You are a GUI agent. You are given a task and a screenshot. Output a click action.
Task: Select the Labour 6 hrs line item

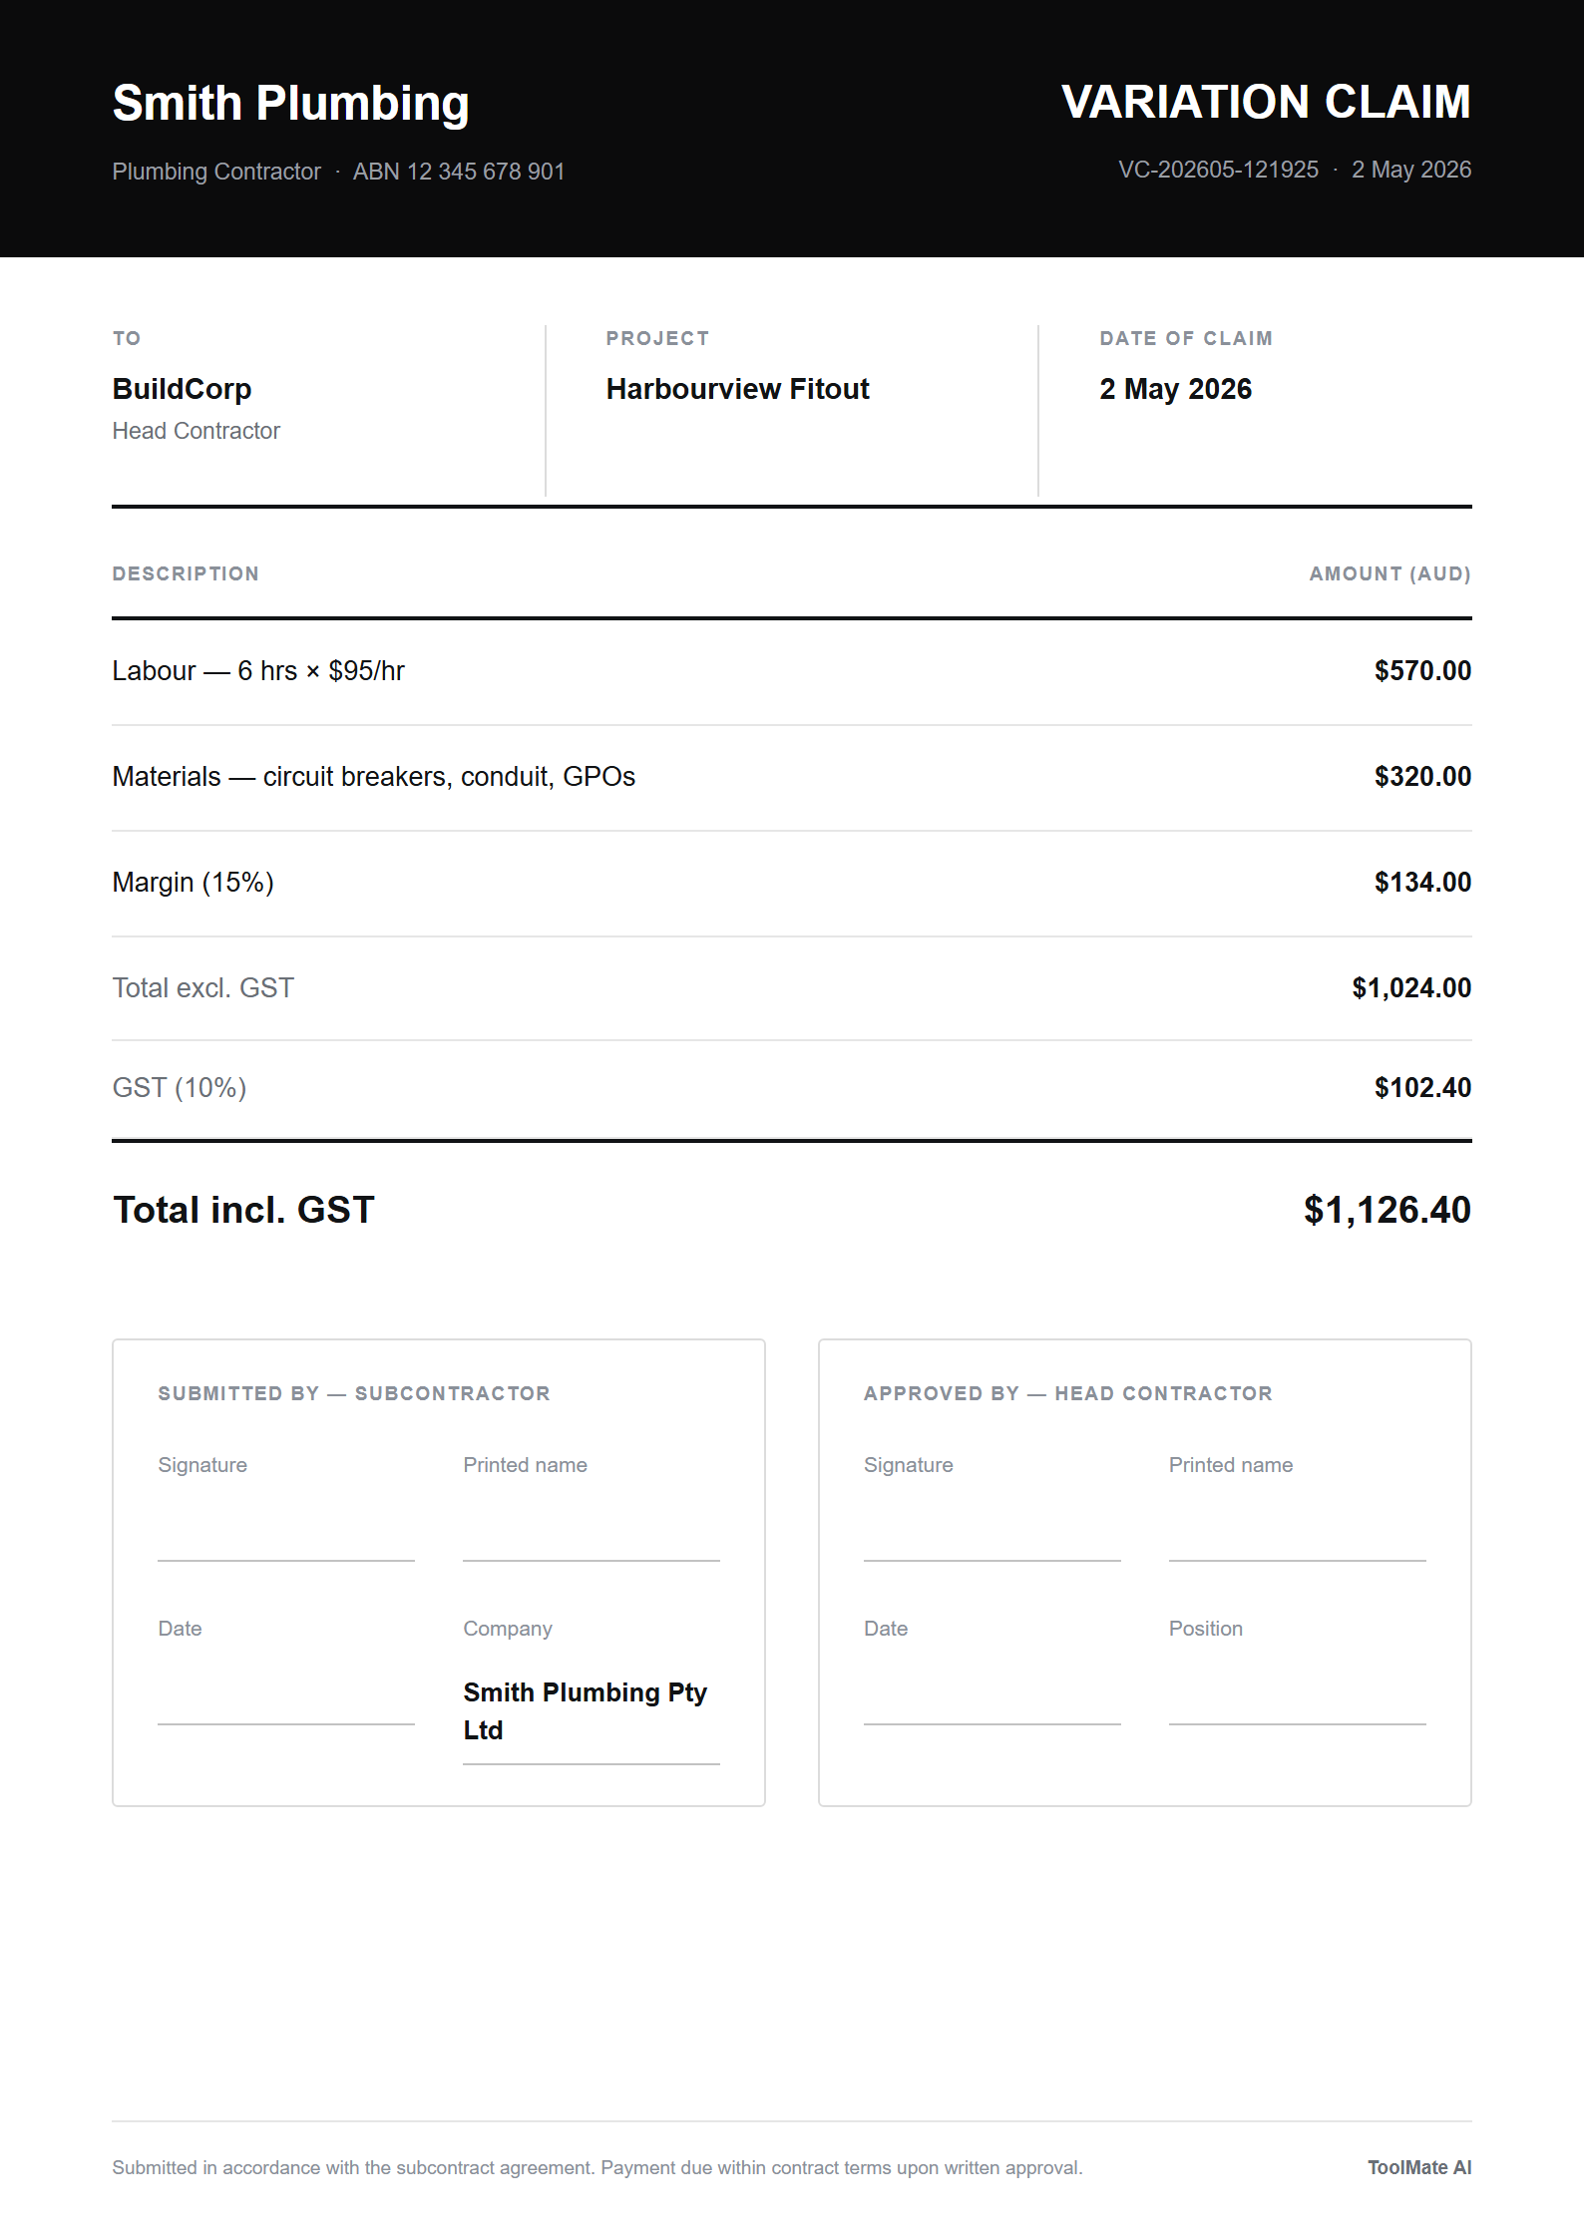tap(792, 671)
